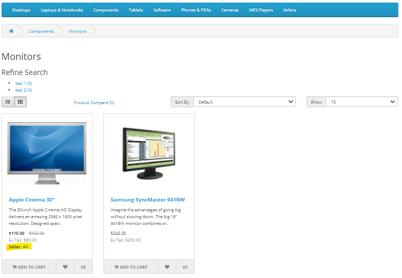Compare the Samsung SyncMaster 941BW product
Image resolution: width=402 pixels, height=278 pixels.
click(x=185, y=267)
